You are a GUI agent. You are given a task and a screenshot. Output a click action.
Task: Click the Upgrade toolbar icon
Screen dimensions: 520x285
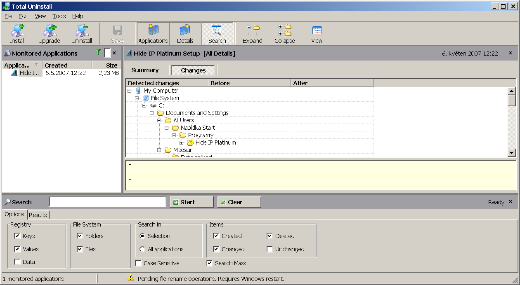(50, 30)
